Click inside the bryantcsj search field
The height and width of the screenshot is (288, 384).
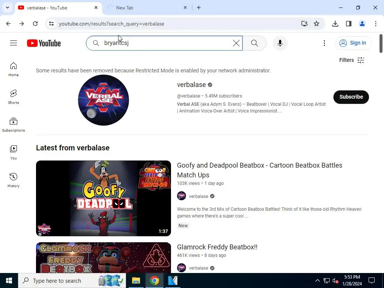[x=164, y=43]
